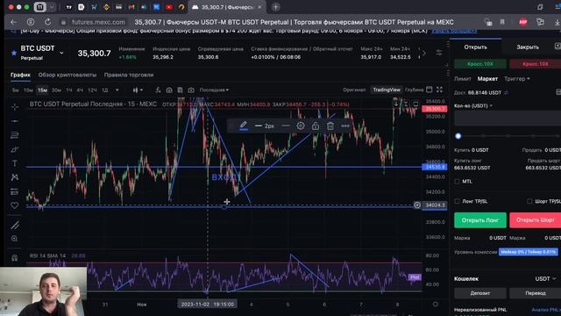Select the Закрыть position tab
The height and width of the screenshot is (316, 561).
pos(528,47)
